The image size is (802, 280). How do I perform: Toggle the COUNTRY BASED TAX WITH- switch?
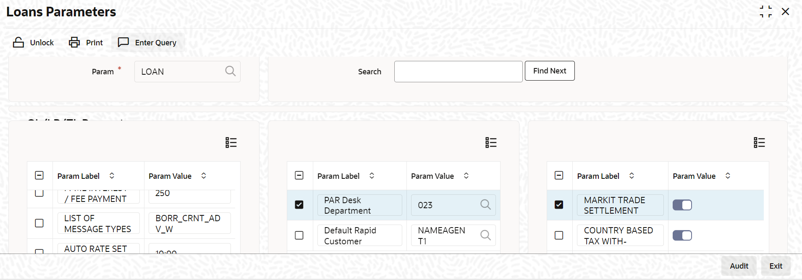coord(682,236)
